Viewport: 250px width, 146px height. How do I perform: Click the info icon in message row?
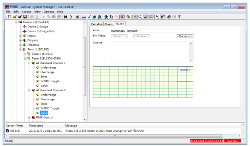7,131
